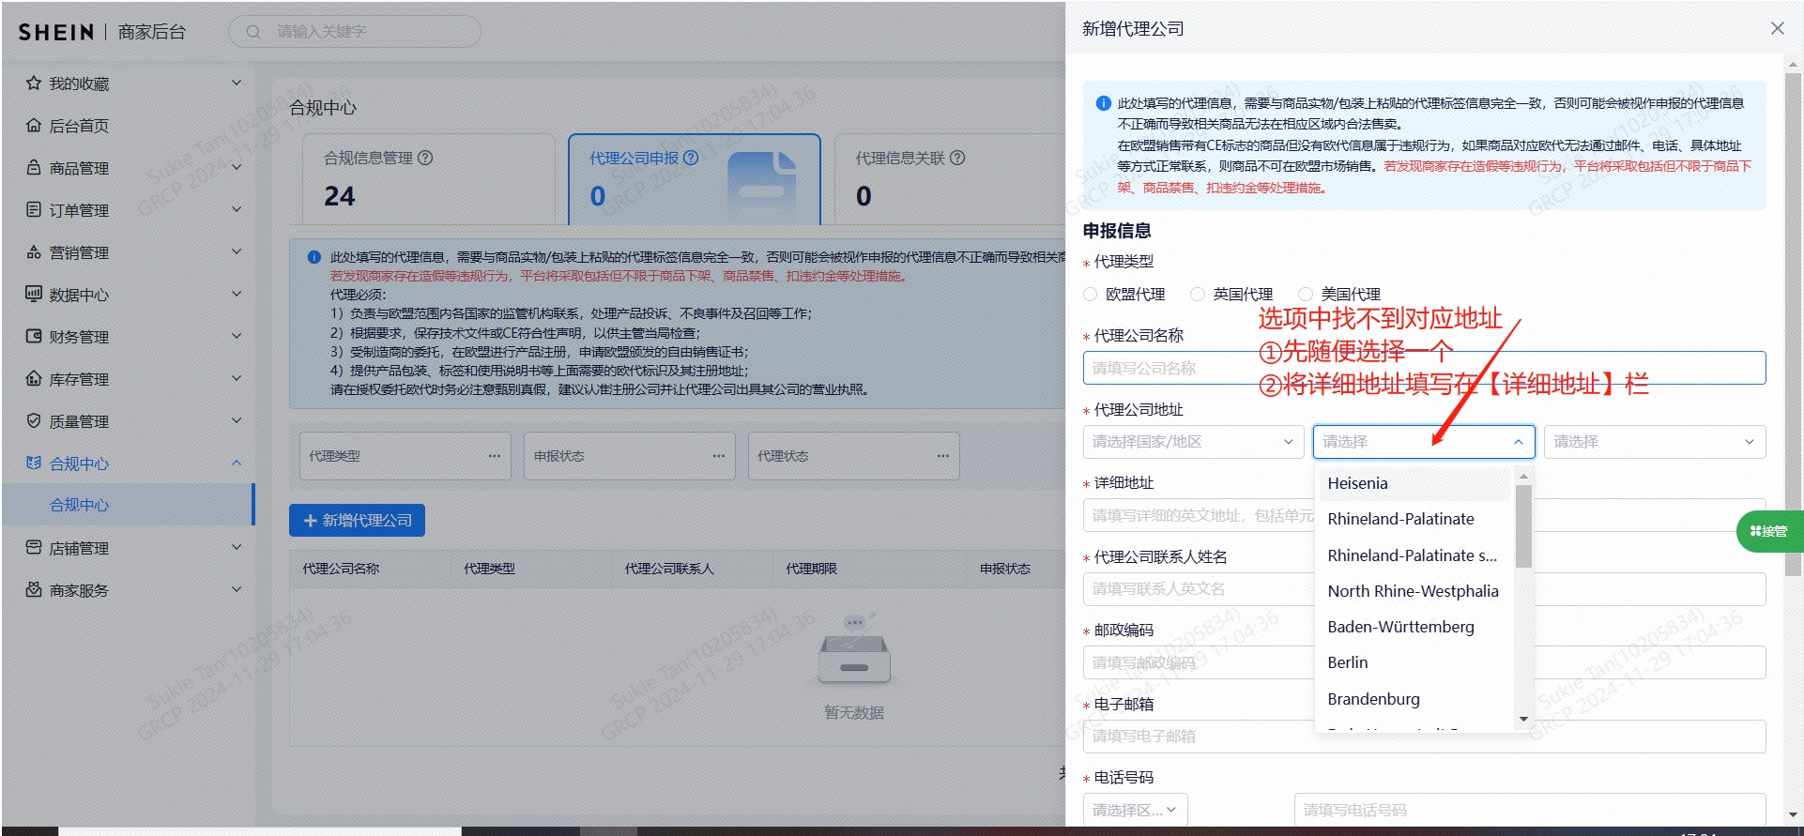Click the store icon beside 店铺管理
1804x836 pixels.
(34, 547)
